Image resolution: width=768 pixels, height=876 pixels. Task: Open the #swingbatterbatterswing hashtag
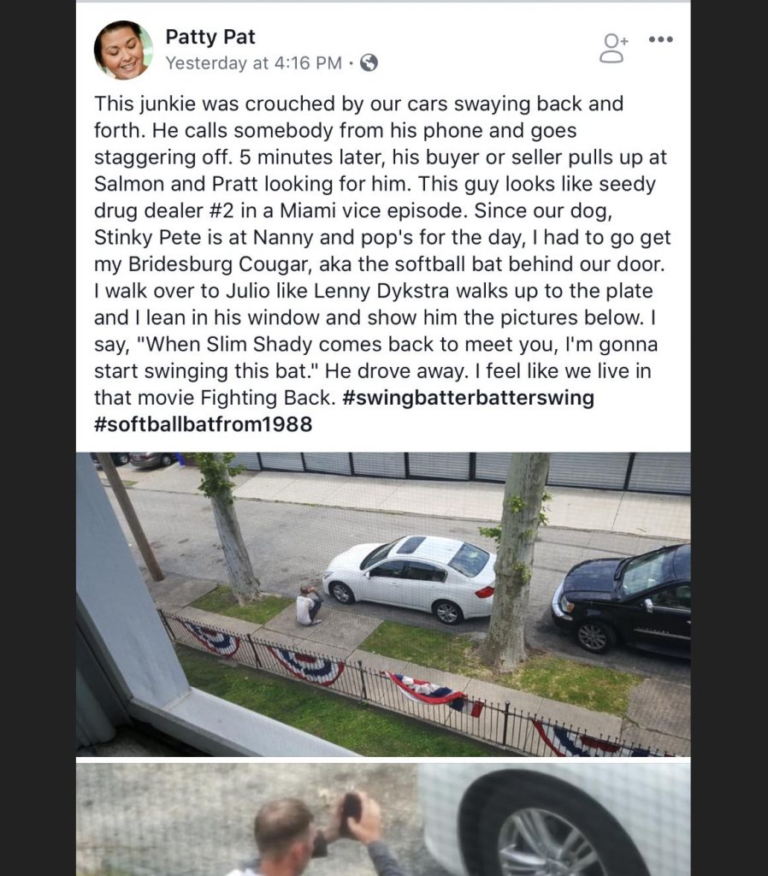pos(468,398)
